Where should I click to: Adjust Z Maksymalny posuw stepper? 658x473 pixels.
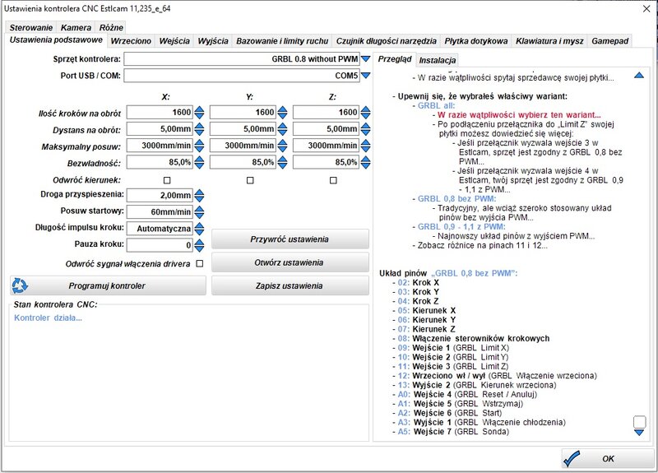(x=365, y=146)
